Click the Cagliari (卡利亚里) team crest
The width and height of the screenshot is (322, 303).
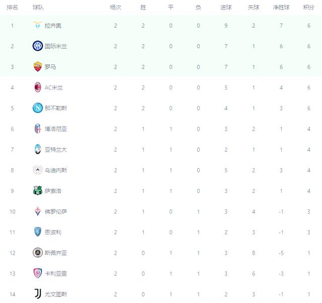point(37,273)
